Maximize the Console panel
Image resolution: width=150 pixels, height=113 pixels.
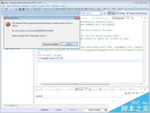pos(145,89)
